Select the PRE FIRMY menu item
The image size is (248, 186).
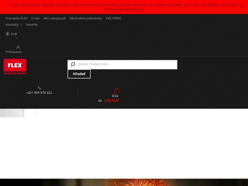click(x=113, y=18)
